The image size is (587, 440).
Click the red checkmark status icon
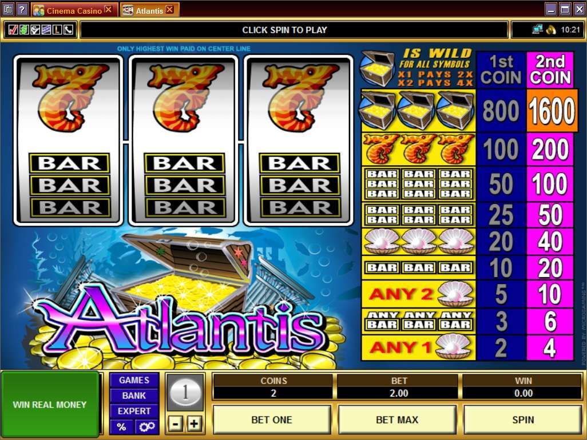pos(13,30)
